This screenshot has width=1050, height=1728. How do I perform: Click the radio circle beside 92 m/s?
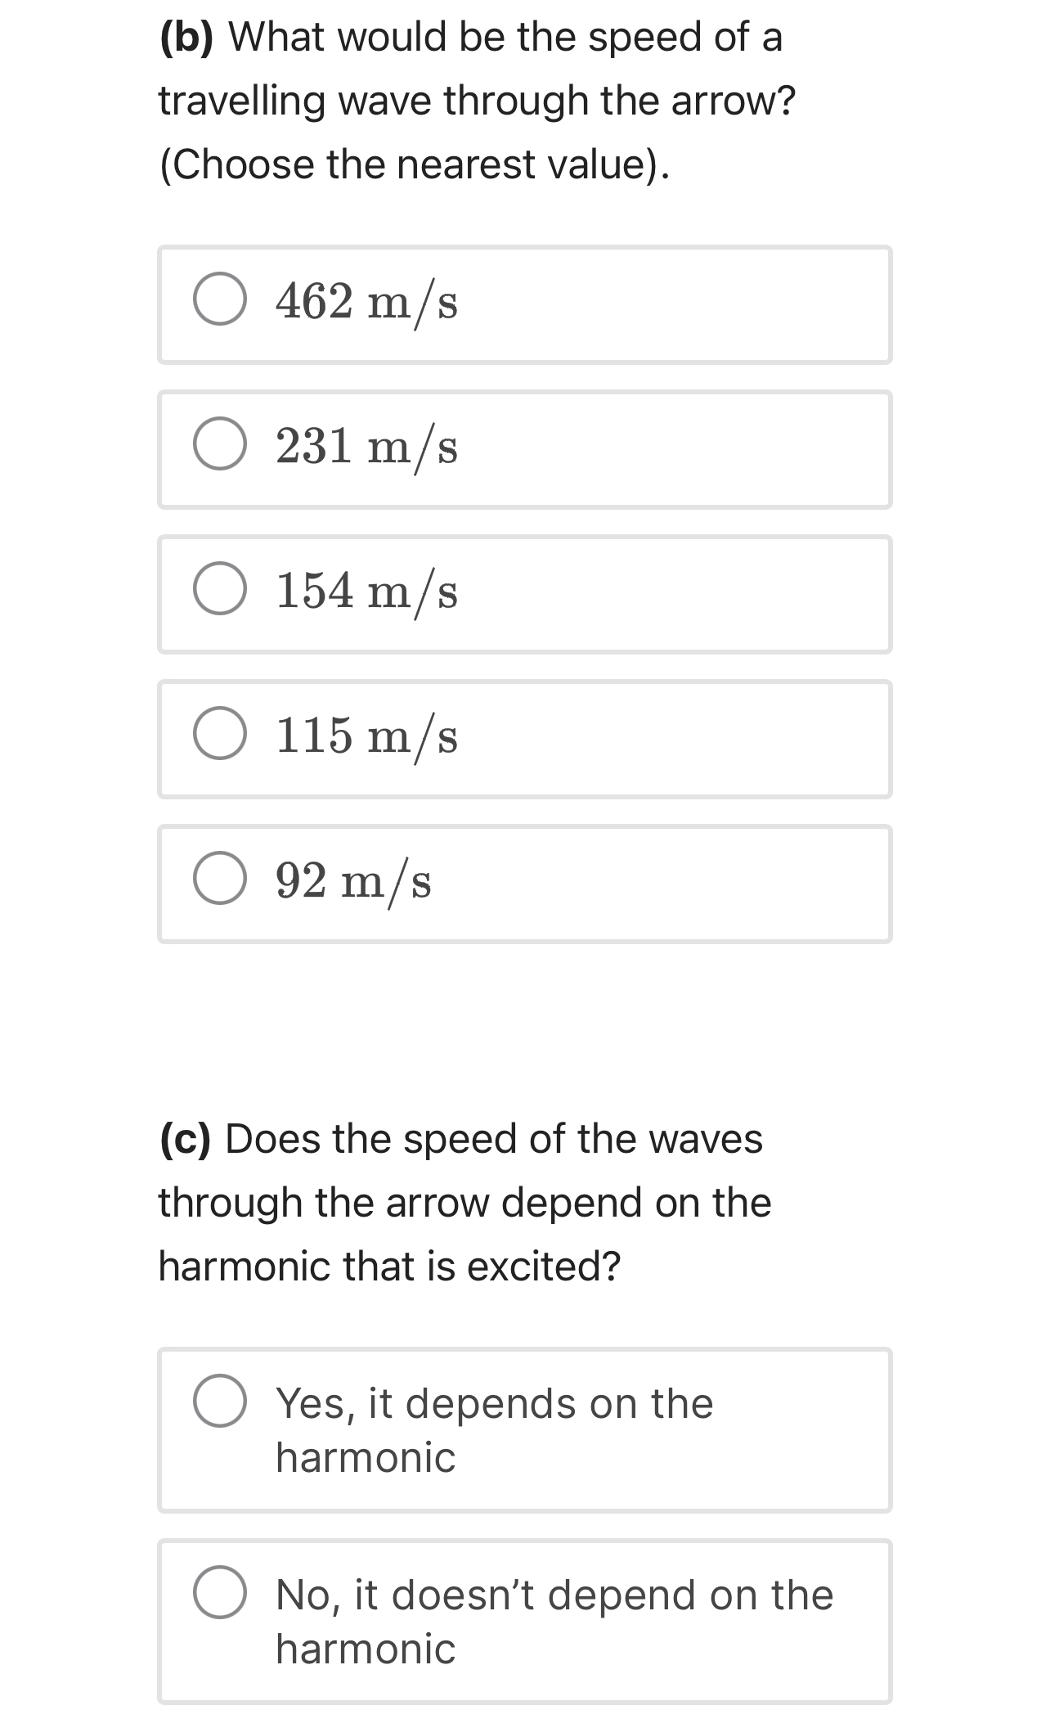click(222, 880)
